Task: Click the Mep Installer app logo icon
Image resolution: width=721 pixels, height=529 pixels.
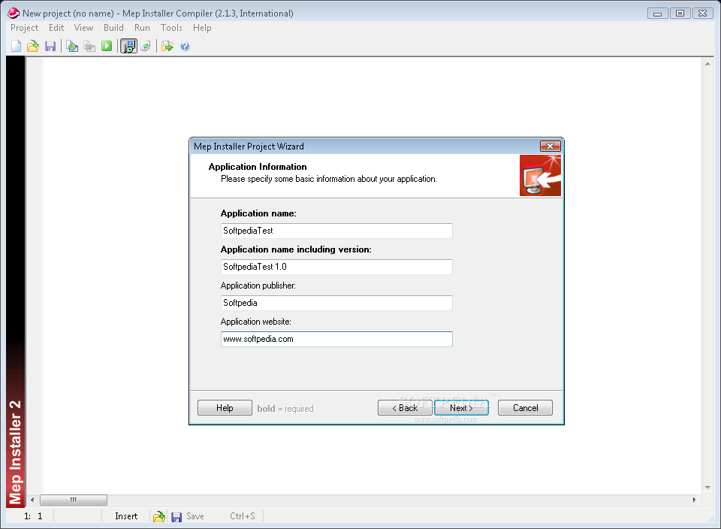Action: pyautogui.click(x=14, y=14)
